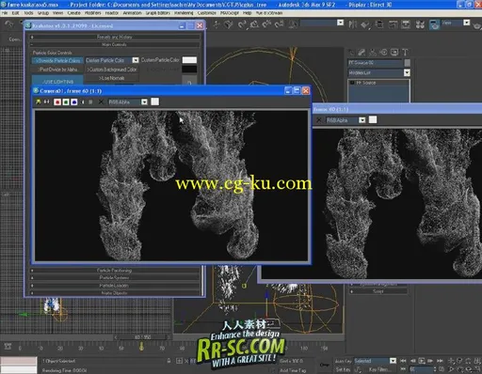Enable the green channel in Camera01 window
The height and width of the screenshot is (374, 482).
66,102
